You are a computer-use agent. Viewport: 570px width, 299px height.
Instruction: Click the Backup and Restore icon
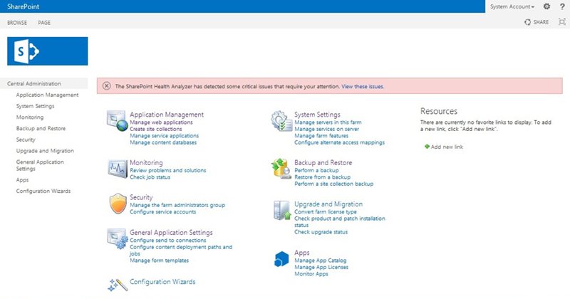pos(281,169)
